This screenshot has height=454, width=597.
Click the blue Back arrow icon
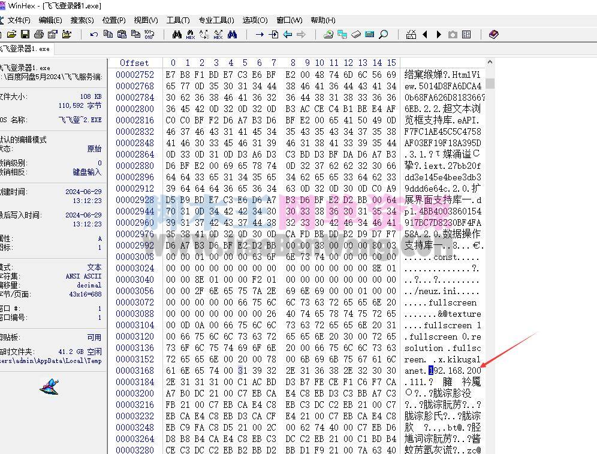coord(288,35)
